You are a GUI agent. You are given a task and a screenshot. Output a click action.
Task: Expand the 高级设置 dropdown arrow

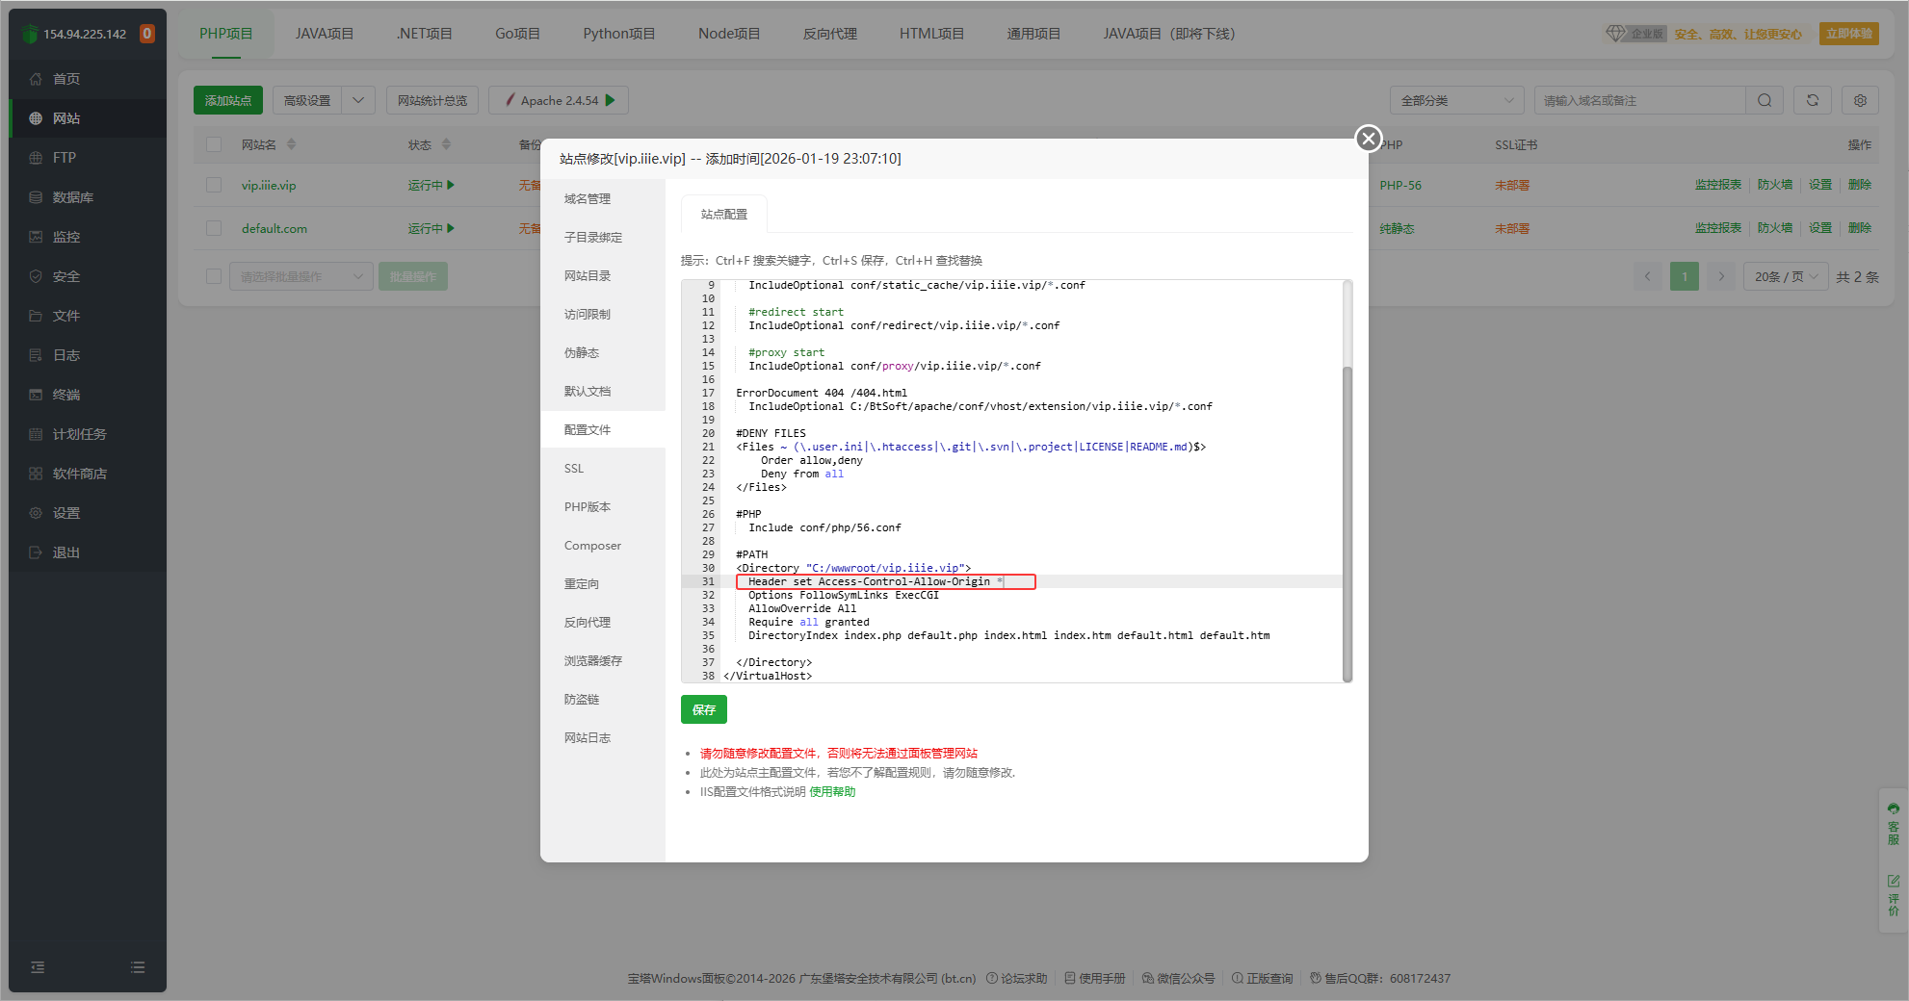tap(358, 100)
